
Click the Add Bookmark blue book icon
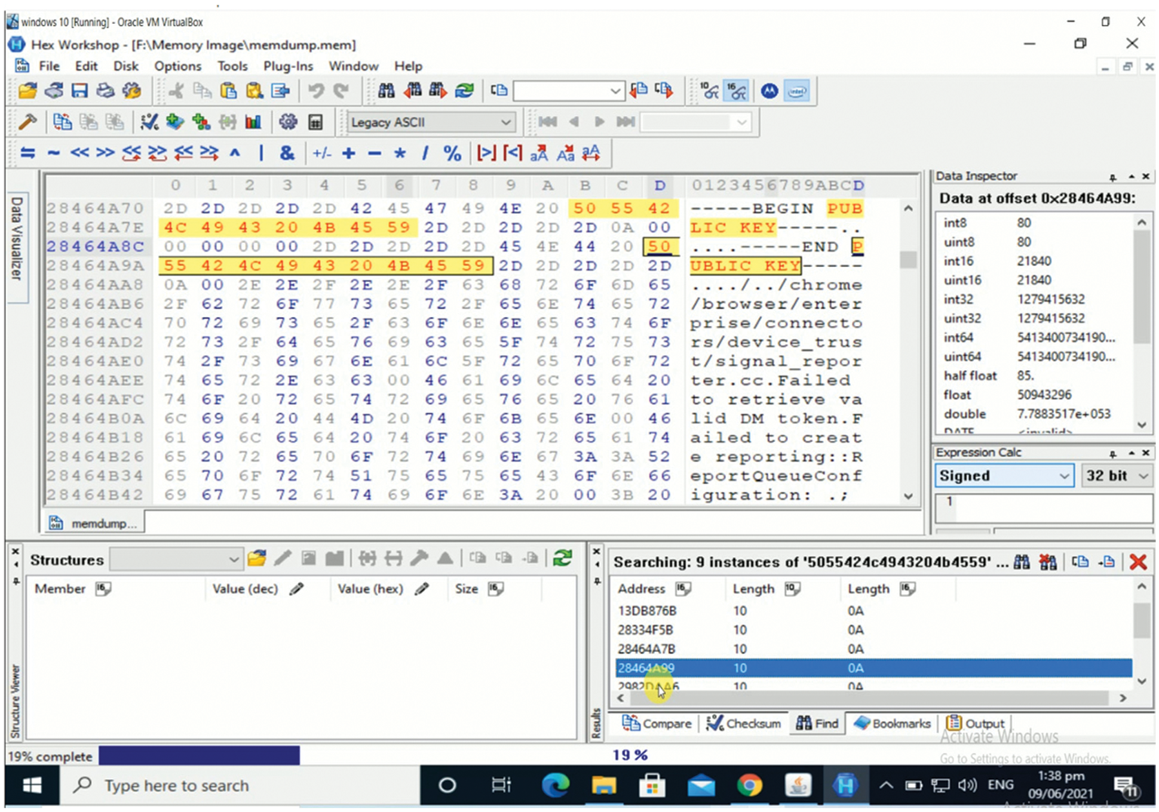coord(175,122)
